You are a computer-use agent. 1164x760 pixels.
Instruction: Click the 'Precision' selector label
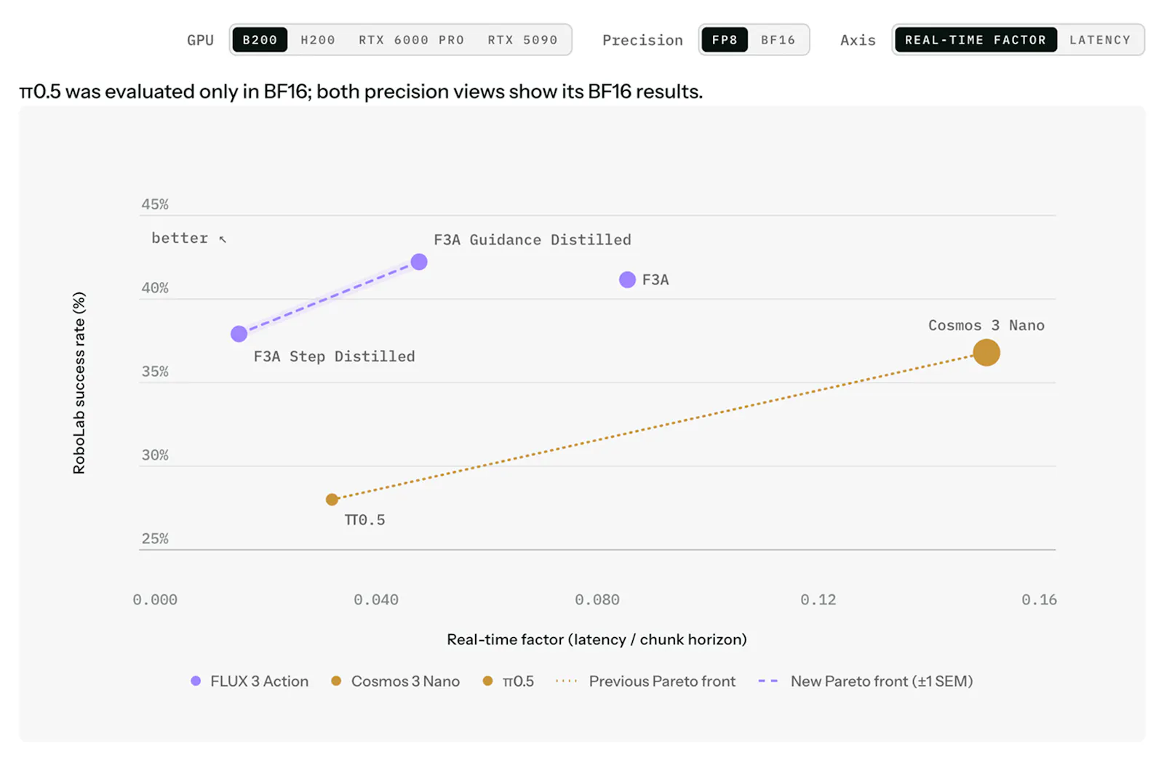click(x=643, y=40)
